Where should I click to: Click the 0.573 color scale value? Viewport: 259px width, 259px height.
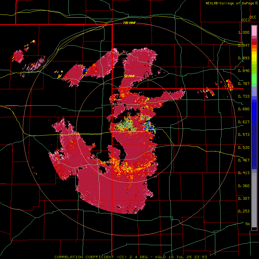[x=244, y=135]
